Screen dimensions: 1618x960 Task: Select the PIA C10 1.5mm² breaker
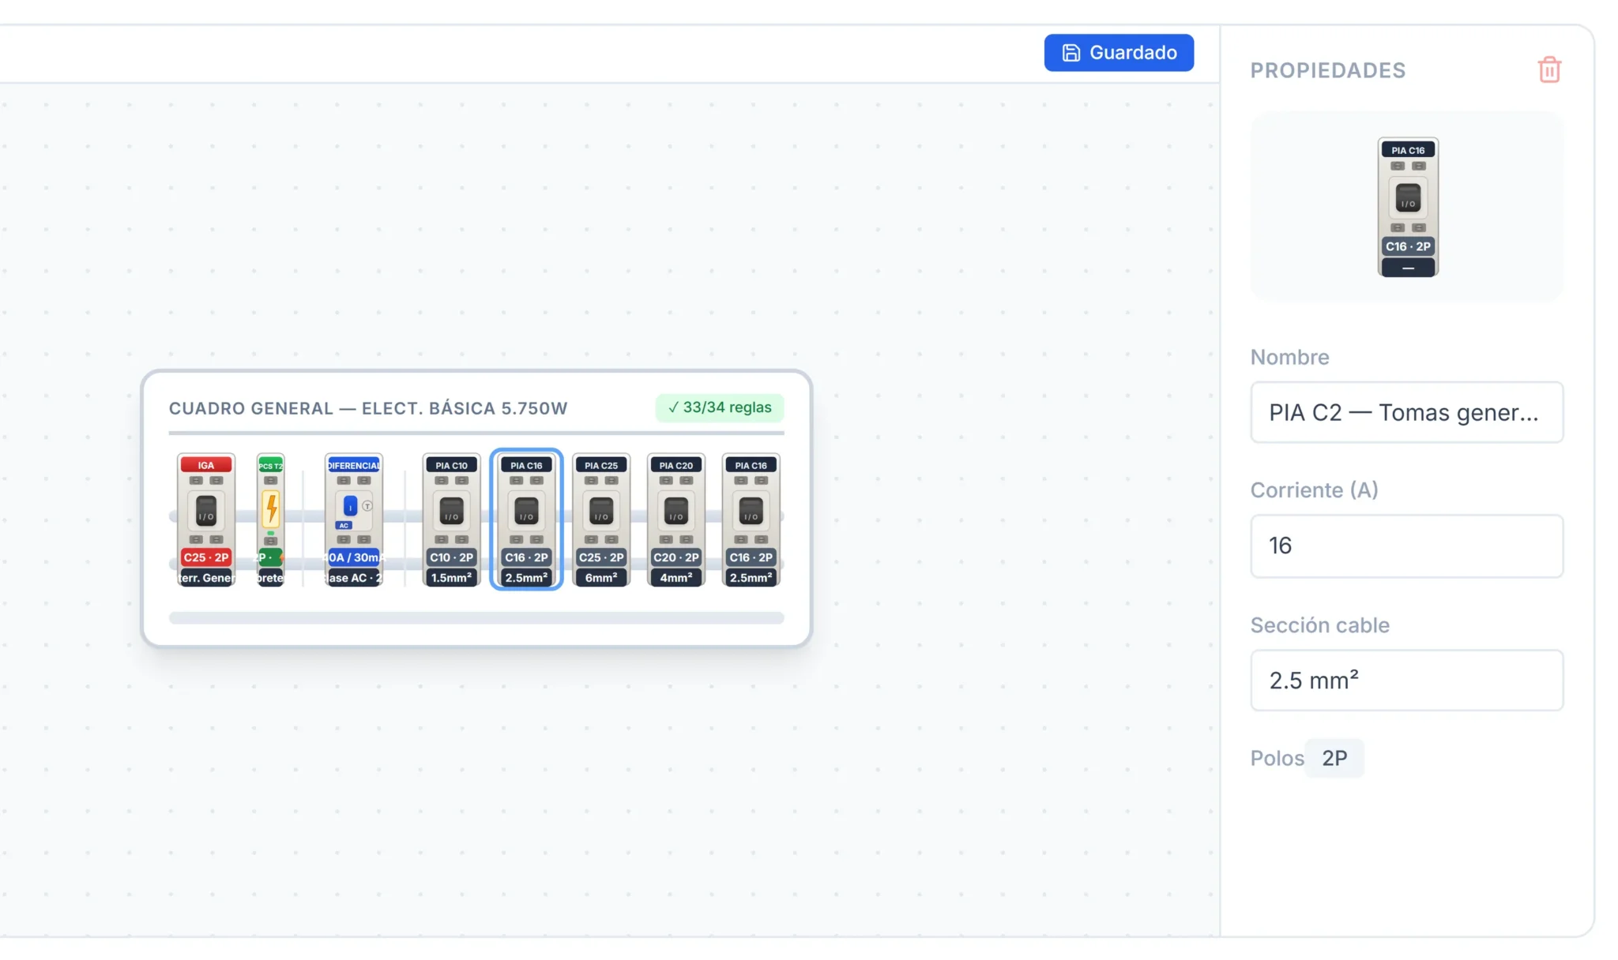pyautogui.click(x=451, y=519)
